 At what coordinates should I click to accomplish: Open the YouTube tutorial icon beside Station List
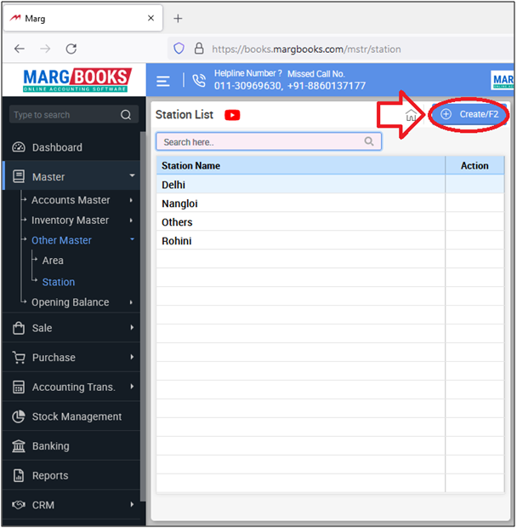tap(232, 115)
